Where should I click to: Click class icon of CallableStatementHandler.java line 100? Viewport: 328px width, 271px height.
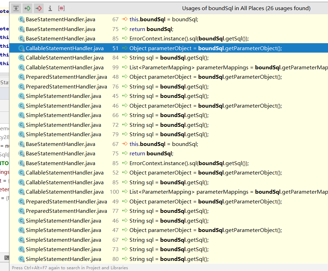(21, 192)
